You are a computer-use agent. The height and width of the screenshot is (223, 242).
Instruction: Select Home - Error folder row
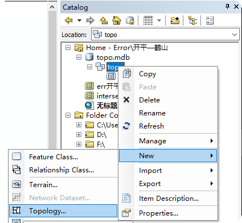126,47
